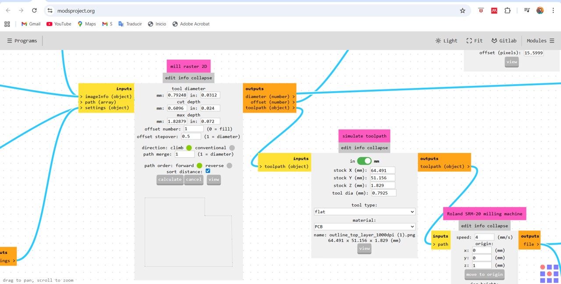This screenshot has width=561, height=284.
Task: Reload the modsproject.org page
Action: tap(34, 11)
